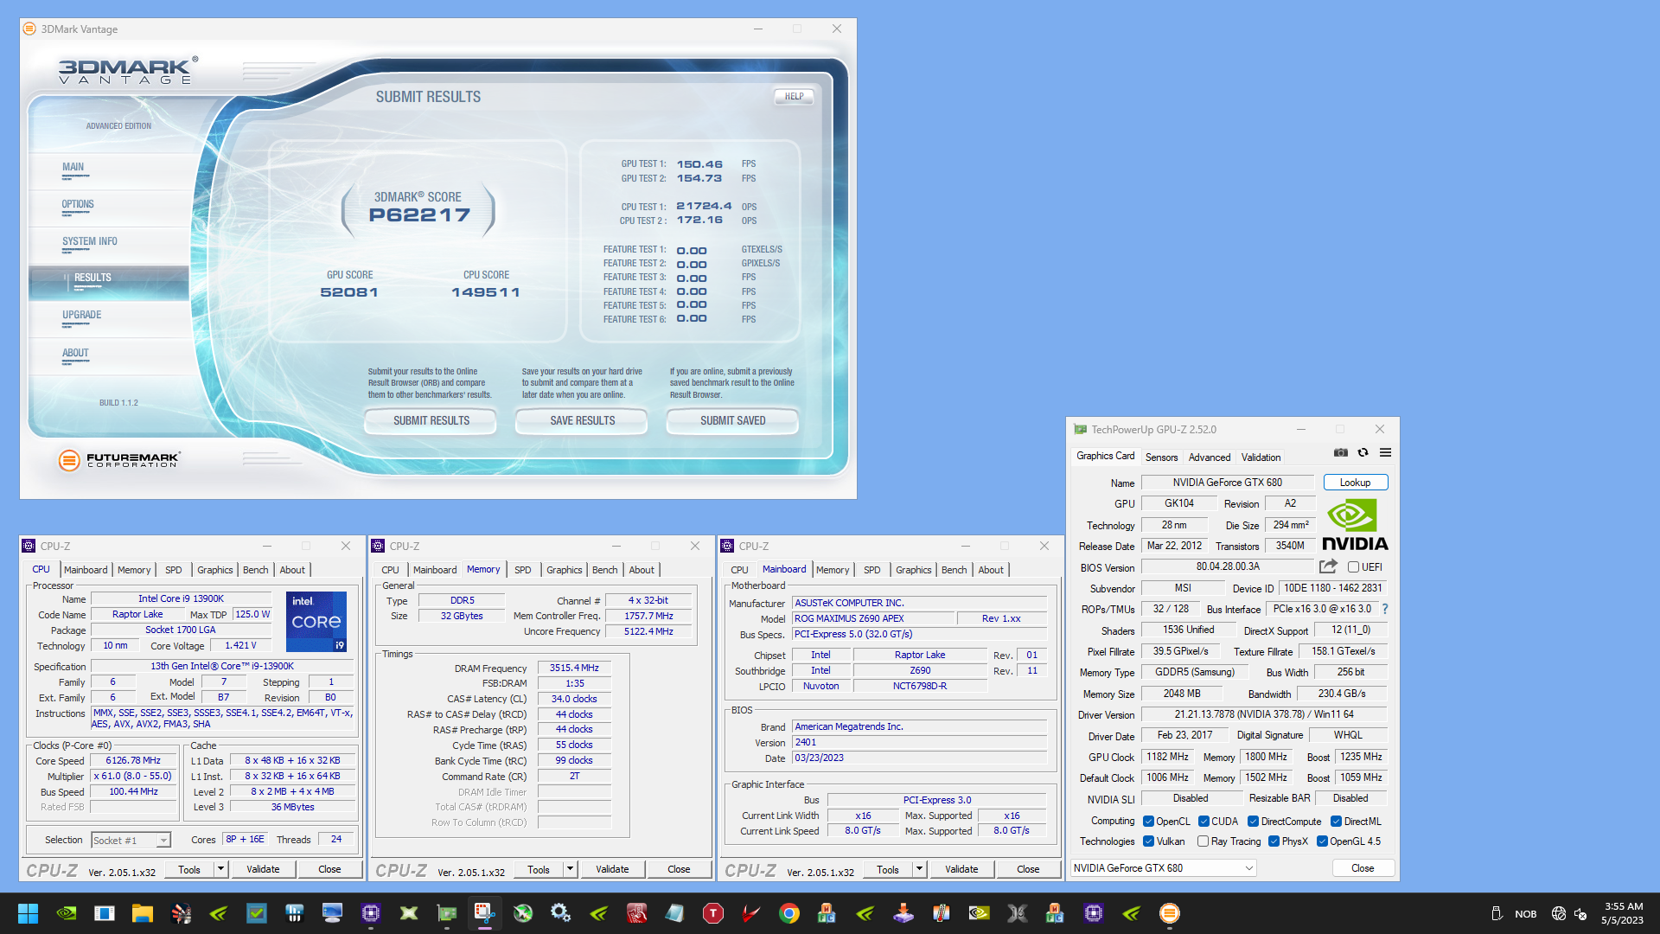Click the Intel Core i9 logo in CPU-Z
1660x934 pixels.
[x=316, y=621]
